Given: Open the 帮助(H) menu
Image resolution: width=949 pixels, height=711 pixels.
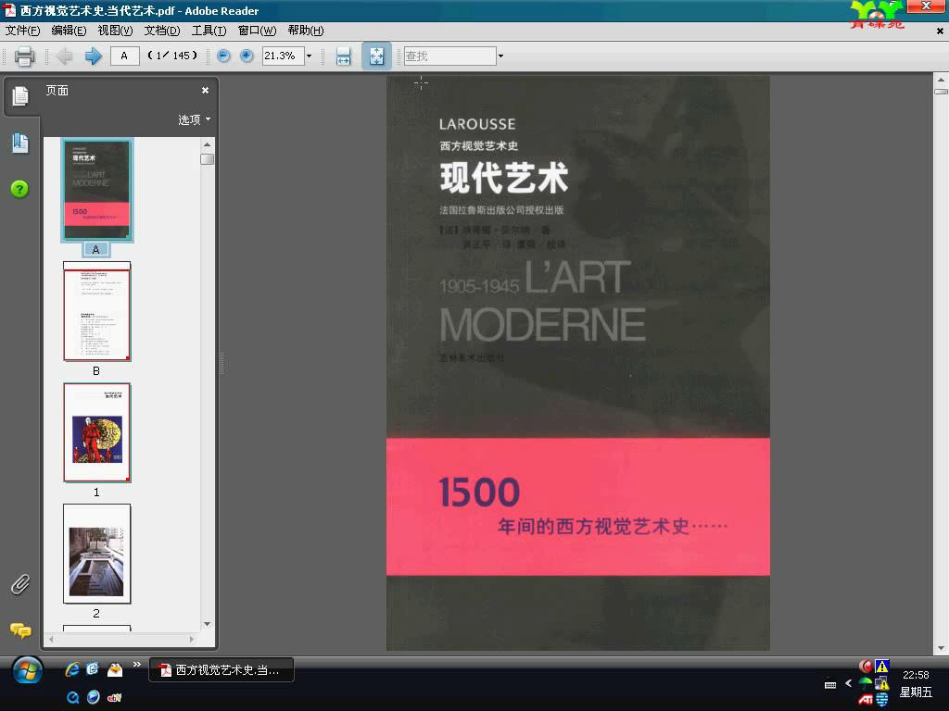Looking at the screenshot, I should coord(305,31).
